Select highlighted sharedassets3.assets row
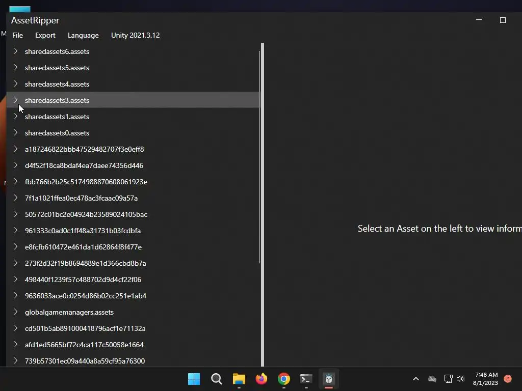 point(133,100)
